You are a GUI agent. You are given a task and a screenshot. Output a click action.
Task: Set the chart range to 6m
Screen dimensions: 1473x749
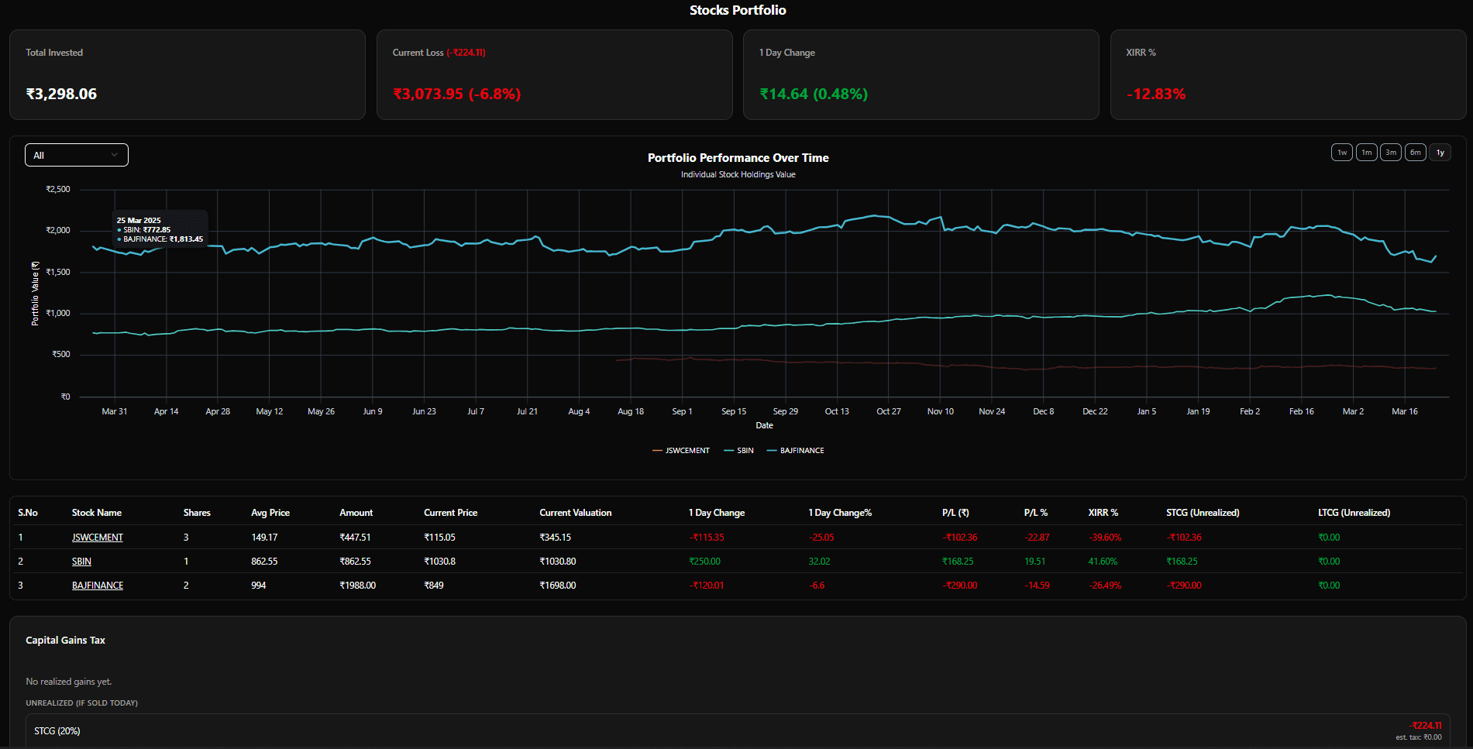click(x=1415, y=153)
